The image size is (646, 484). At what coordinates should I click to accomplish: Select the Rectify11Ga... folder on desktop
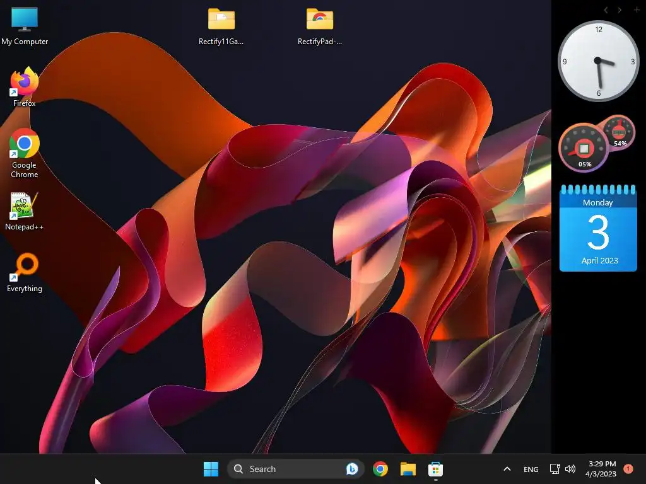point(221,26)
